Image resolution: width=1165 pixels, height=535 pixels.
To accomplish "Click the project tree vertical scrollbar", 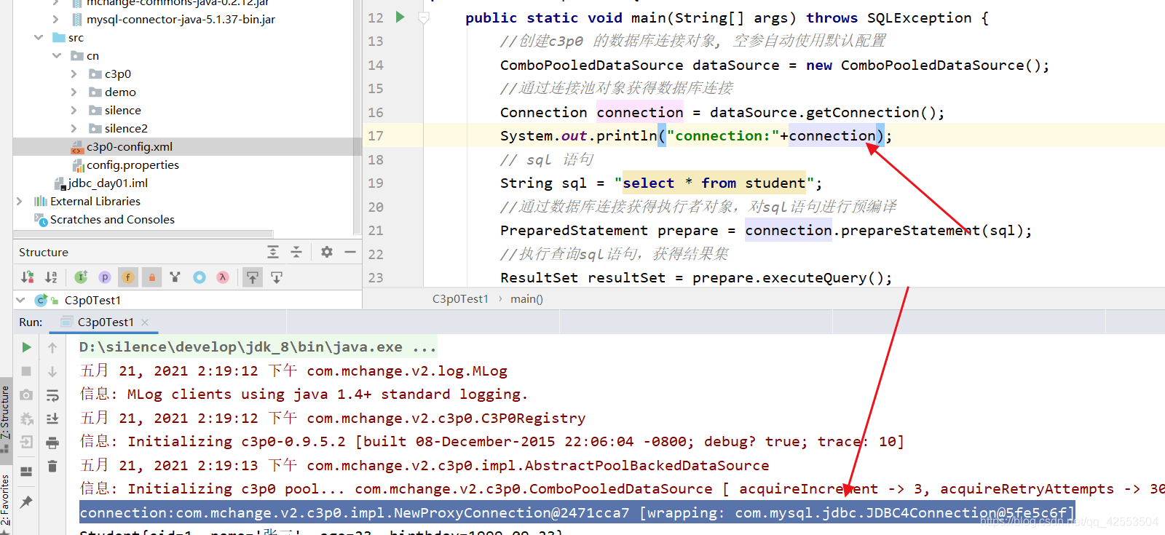I will [x=357, y=116].
